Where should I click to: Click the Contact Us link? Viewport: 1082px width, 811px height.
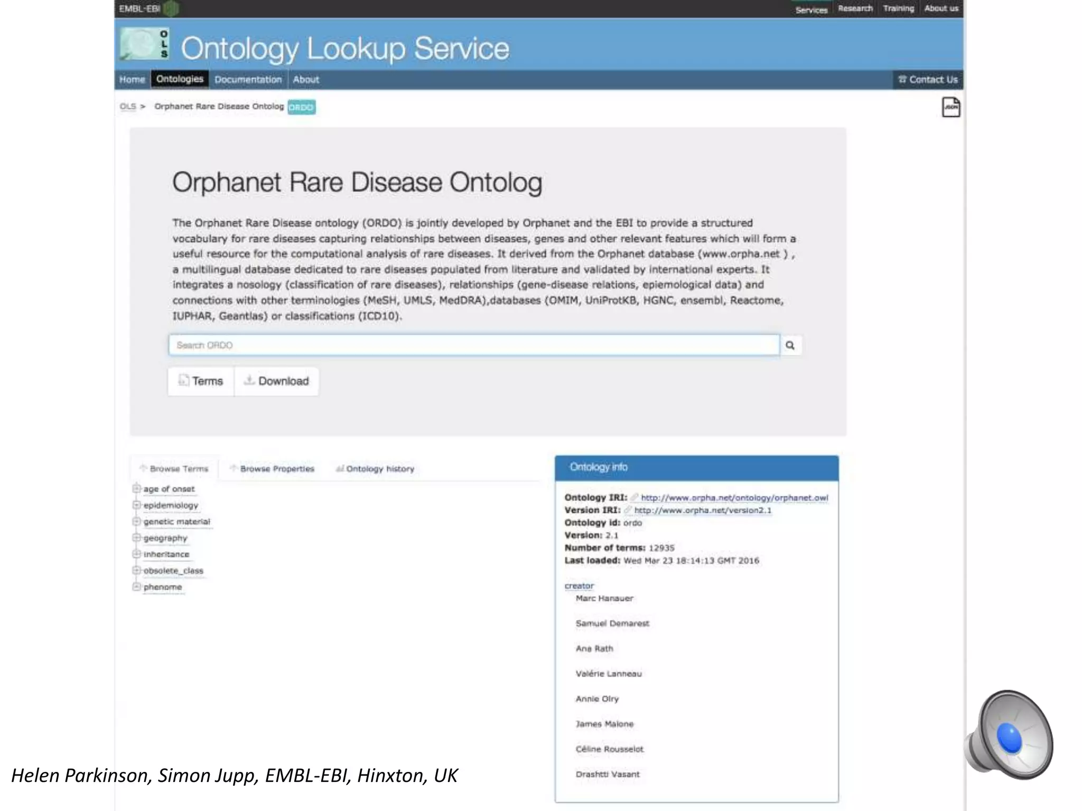click(928, 80)
